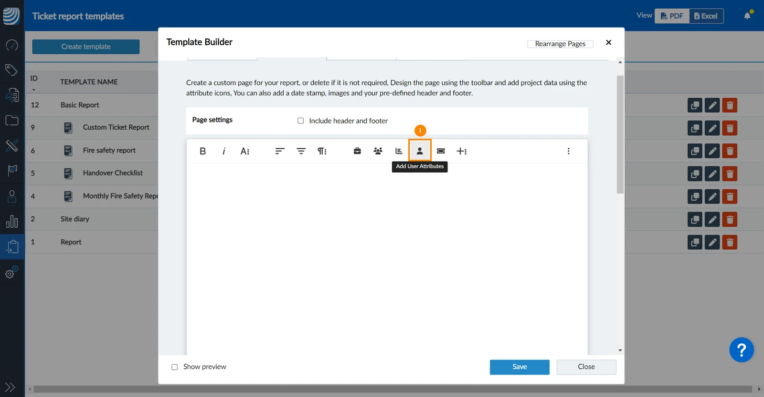Screen dimensions: 764x397
Task: Open the editor's three-dot more menu
Action: pos(568,151)
